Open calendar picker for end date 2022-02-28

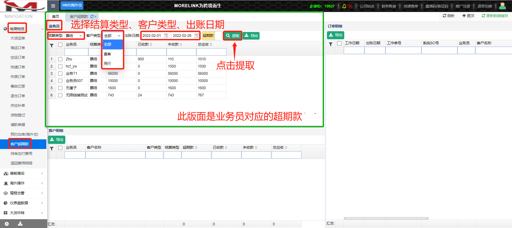coord(196,36)
